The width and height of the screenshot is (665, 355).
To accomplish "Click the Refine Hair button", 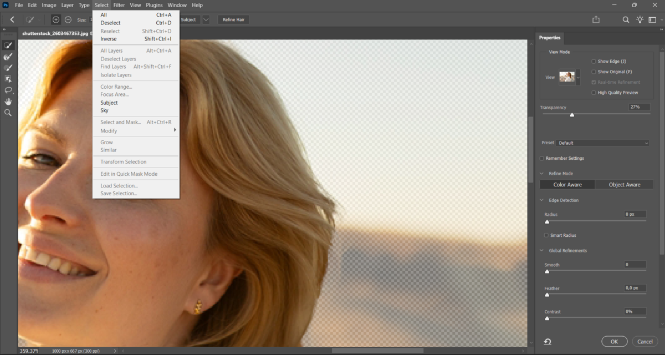I will tap(233, 19).
